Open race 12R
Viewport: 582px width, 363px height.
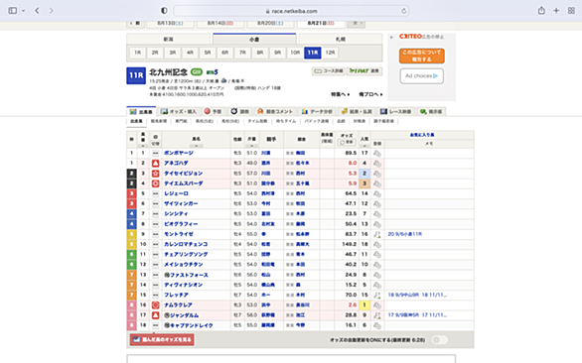point(330,53)
